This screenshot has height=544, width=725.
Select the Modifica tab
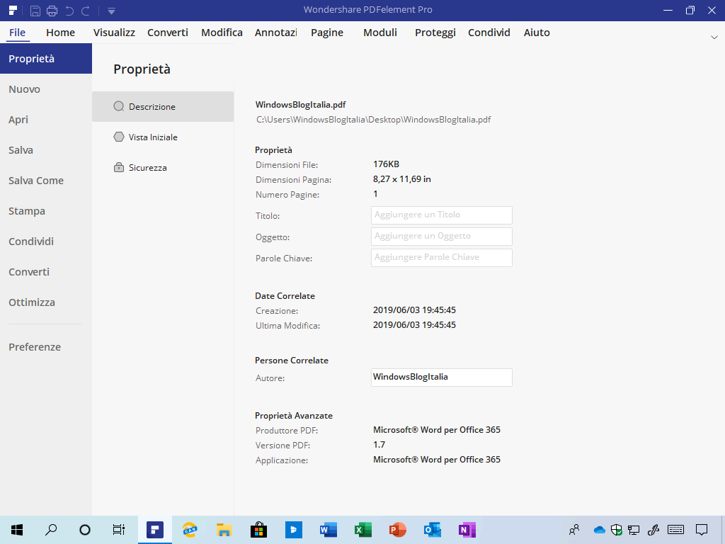pyautogui.click(x=222, y=33)
